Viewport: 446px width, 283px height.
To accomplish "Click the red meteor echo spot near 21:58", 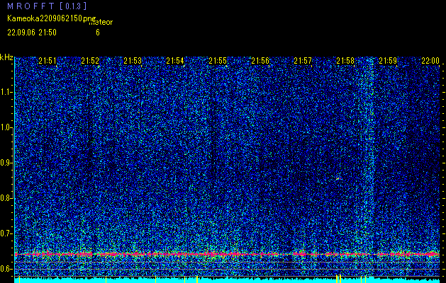I will click(x=338, y=178).
